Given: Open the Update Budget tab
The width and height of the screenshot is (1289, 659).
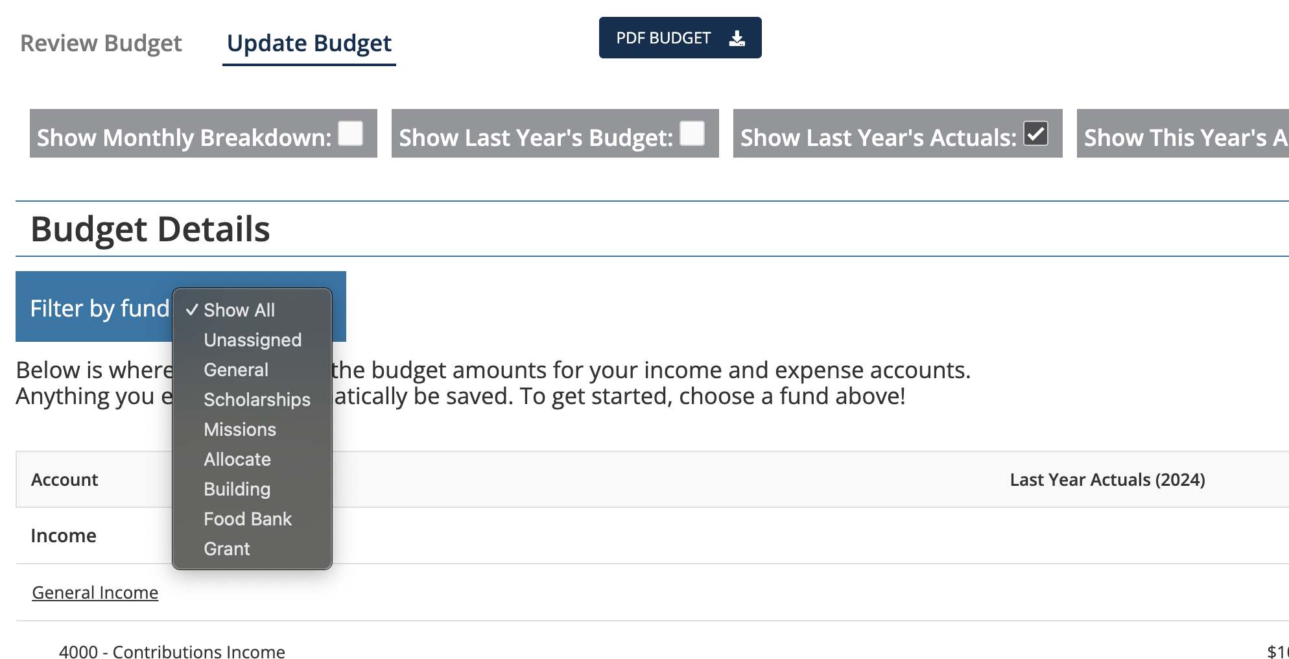Looking at the screenshot, I should tap(309, 43).
